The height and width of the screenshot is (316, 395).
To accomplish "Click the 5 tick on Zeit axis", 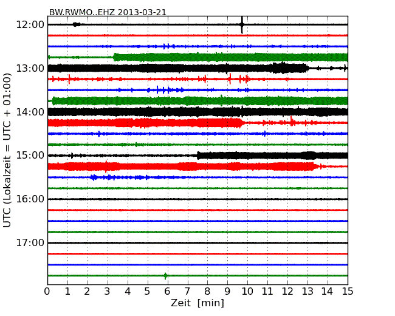I will 147,291.
